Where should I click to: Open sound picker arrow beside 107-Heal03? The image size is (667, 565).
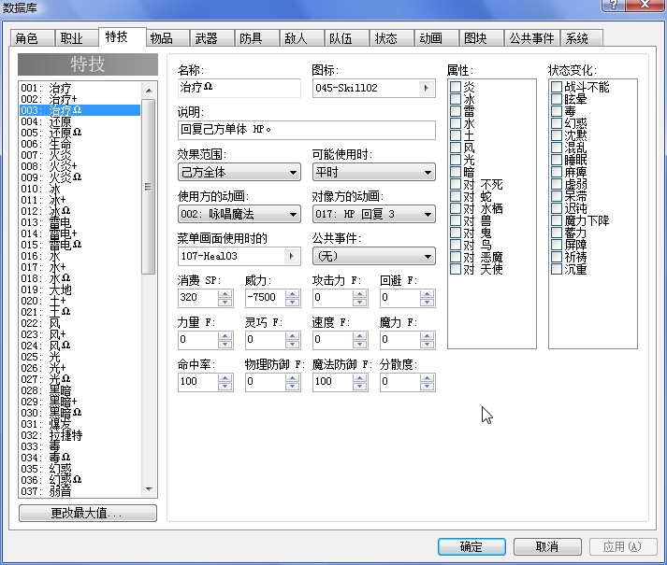pos(291,256)
